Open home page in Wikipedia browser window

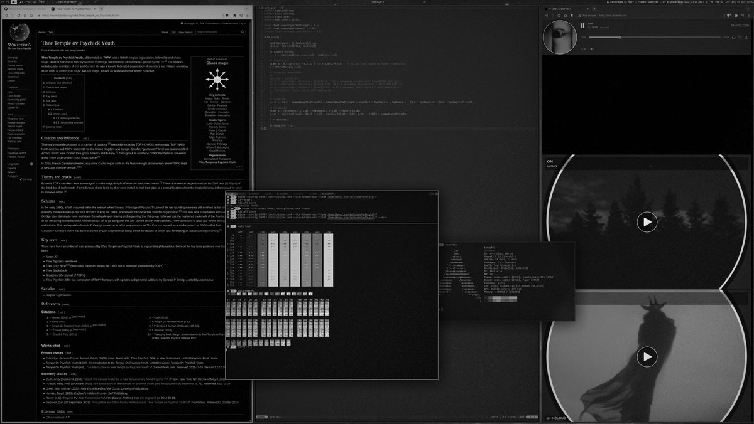click(x=25, y=15)
